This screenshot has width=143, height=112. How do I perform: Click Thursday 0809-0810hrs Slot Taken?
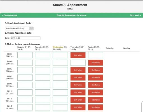(x=78, y=85)
